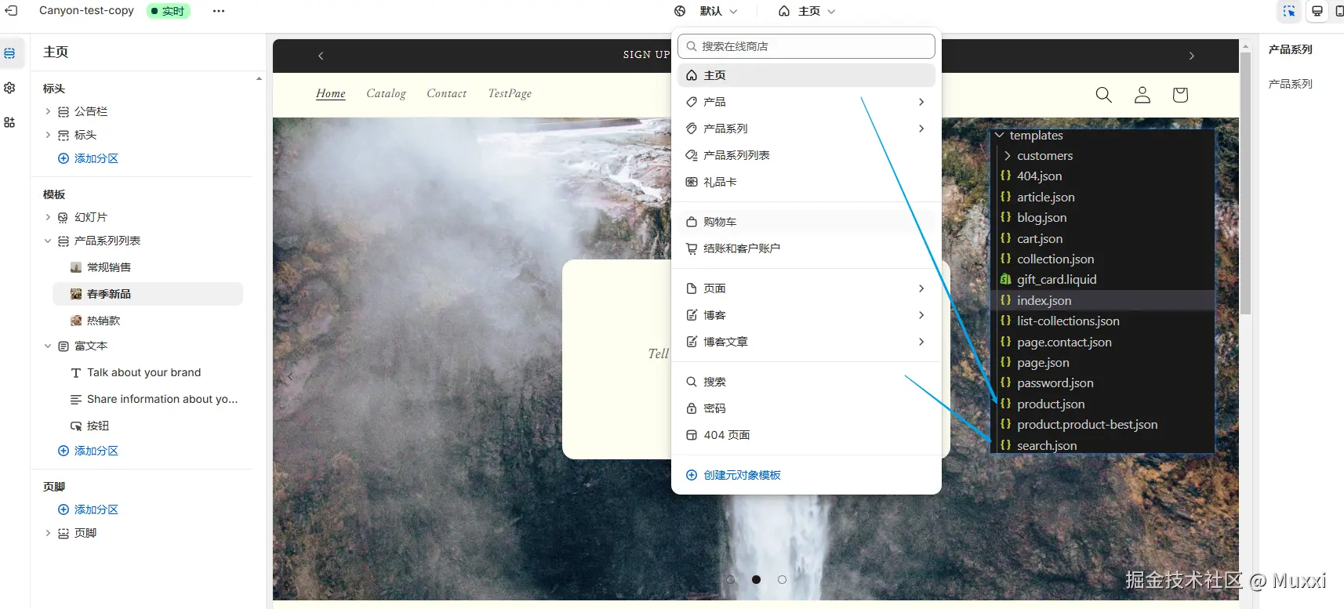Viewport: 1344px width, 609px height.
Task: Select the last slideshow dot
Action: click(x=782, y=580)
